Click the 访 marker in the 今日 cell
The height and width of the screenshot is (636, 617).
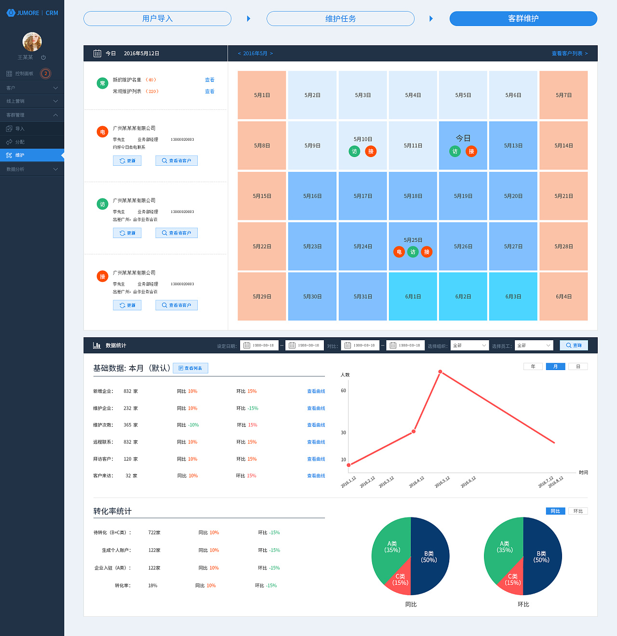[x=455, y=151]
